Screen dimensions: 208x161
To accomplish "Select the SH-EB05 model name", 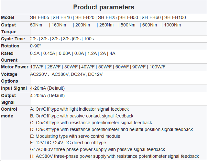I will point(39,18).
